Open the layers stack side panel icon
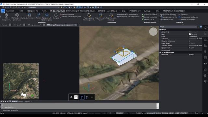This screenshot has width=208, height=117. coord(205,40)
